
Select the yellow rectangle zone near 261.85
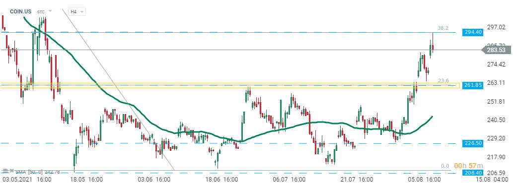(230, 86)
